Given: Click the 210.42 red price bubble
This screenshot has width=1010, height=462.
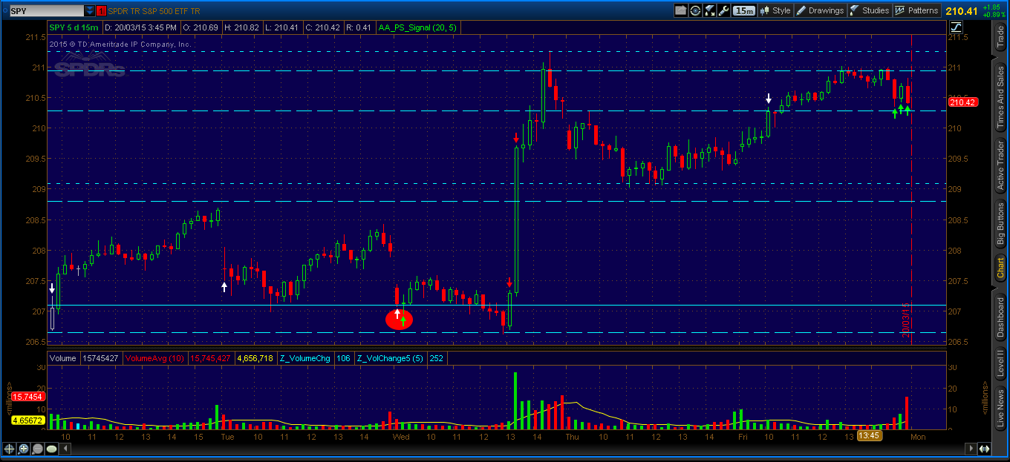Looking at the screenshot, I should (962, 102).
